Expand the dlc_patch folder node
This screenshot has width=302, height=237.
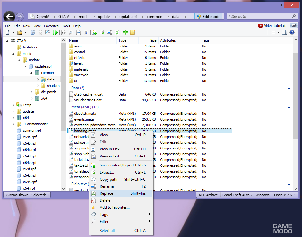(x=31, y=92)
